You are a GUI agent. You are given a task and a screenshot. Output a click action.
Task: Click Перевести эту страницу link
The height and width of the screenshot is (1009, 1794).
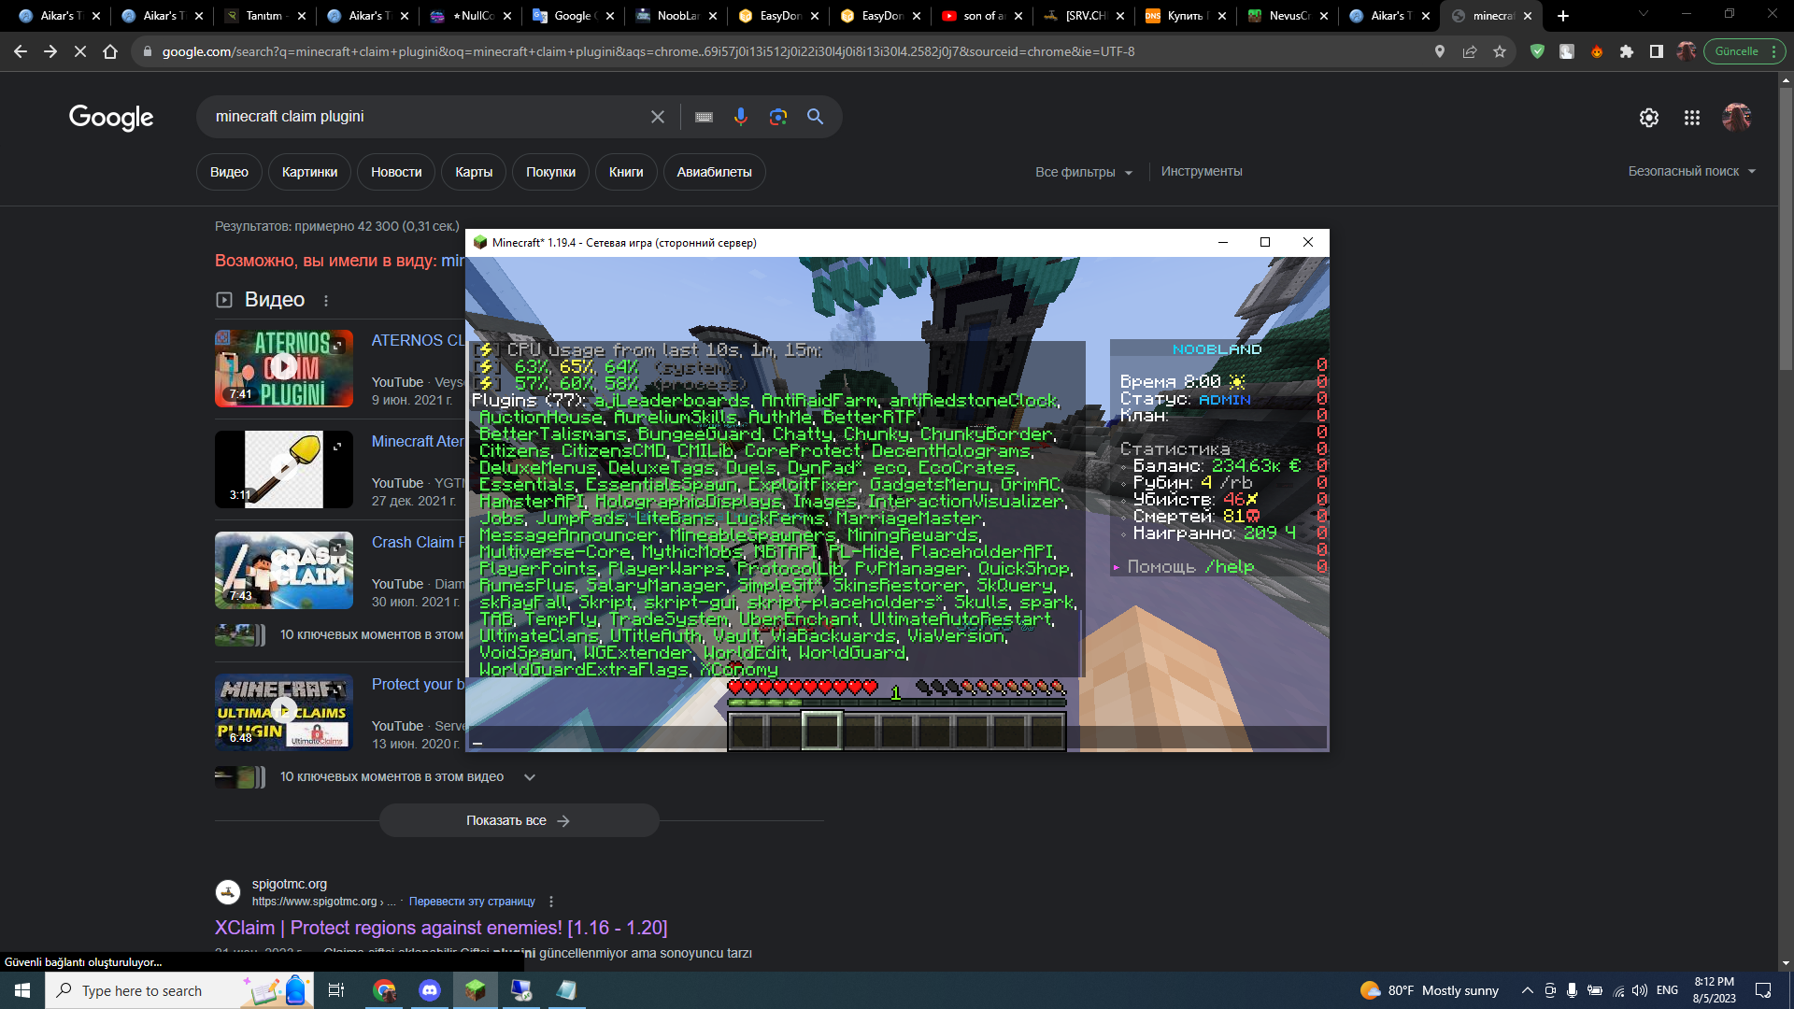[472, 902]
